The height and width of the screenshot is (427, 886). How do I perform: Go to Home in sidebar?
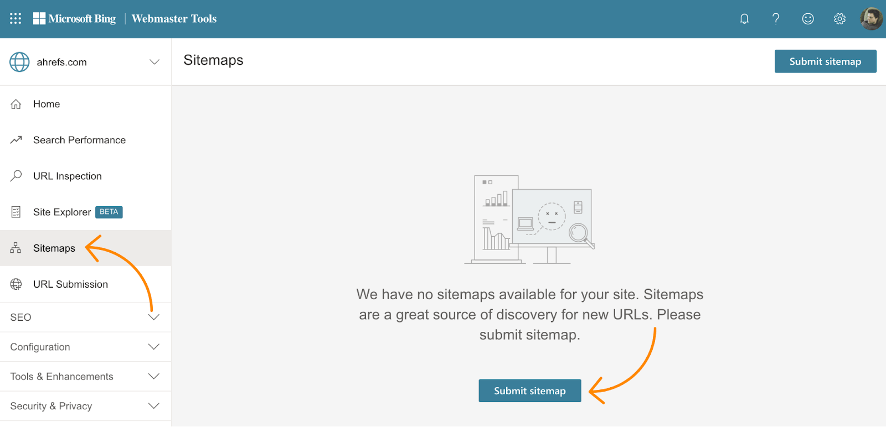click(x=47, y=104)
